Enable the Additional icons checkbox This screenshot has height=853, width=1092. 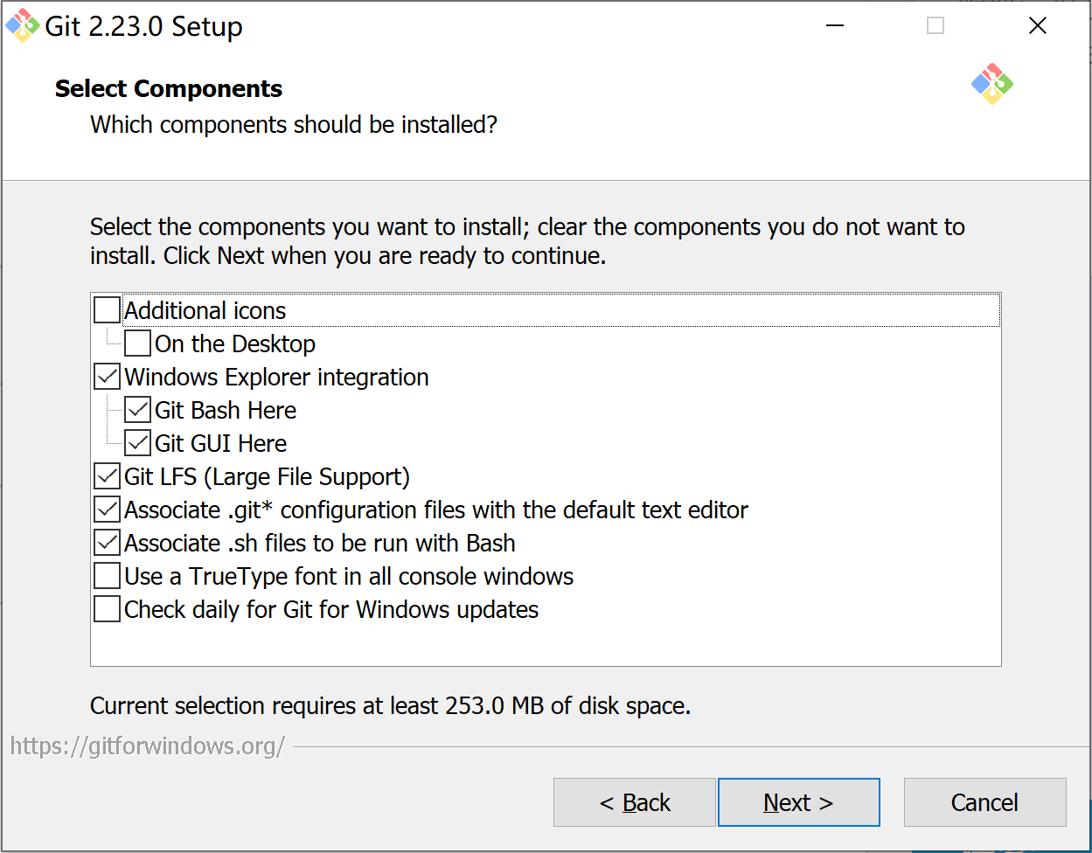(x=108, y=310)
